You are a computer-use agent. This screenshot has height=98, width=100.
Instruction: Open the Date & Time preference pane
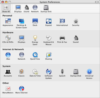(x=35, y=73)
